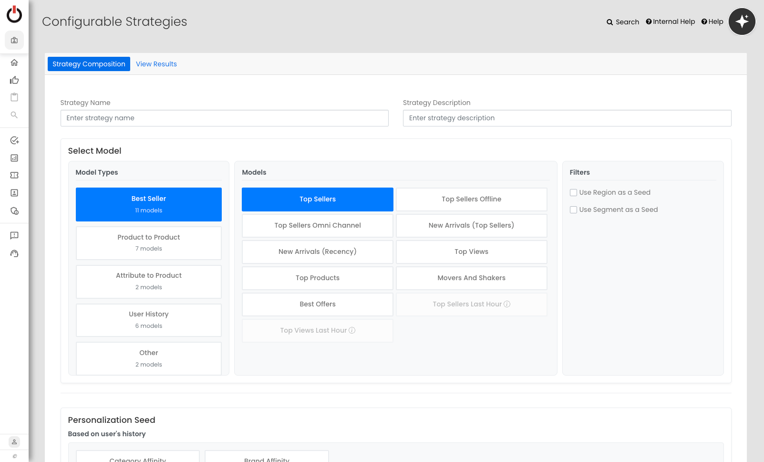Click the Strategy Name input field
The width and height of the screenshot is (764, 462).
tap(224, 118)
